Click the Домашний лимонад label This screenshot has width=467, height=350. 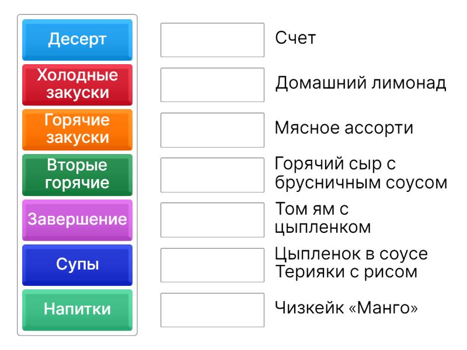(x=361, y=84)
